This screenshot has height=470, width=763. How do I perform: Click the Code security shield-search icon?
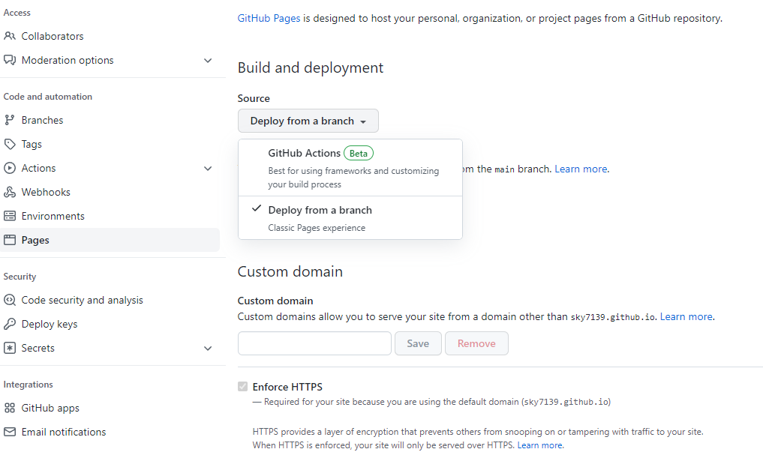tap(10, 300)
